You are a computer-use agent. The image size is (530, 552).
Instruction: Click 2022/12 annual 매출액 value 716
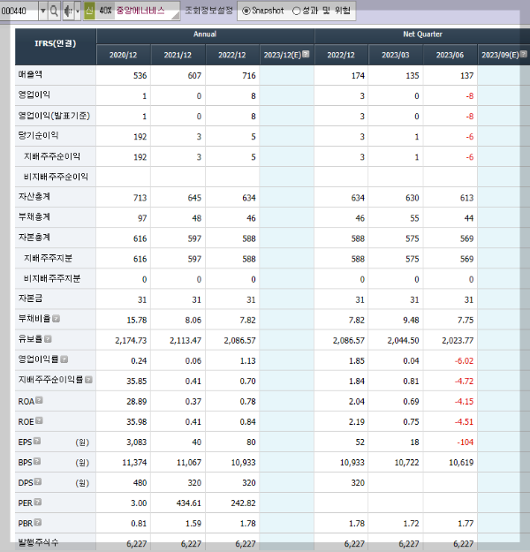[x=249, y=76]
